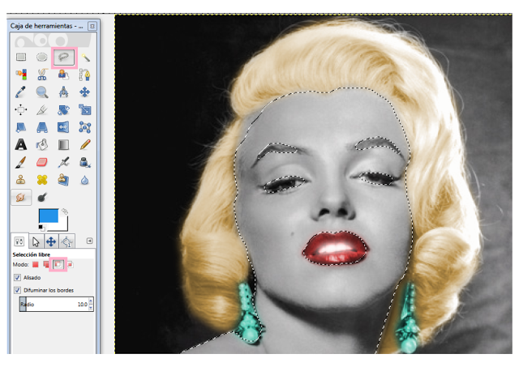Toggle the Alisado checkbox
The height and width of the screenshot is (367, 519).
coord(17,277)
